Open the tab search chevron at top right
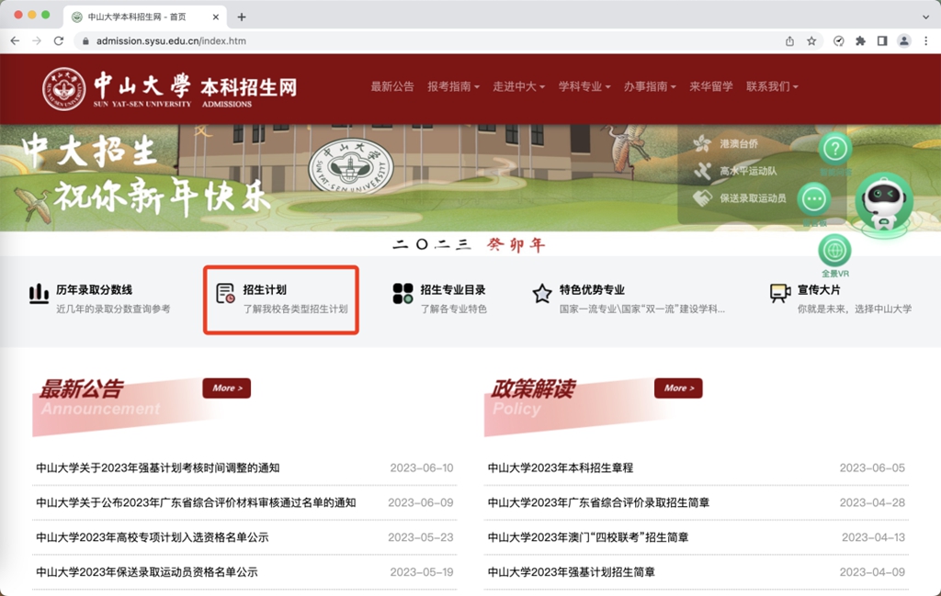 tap(926, 17)
